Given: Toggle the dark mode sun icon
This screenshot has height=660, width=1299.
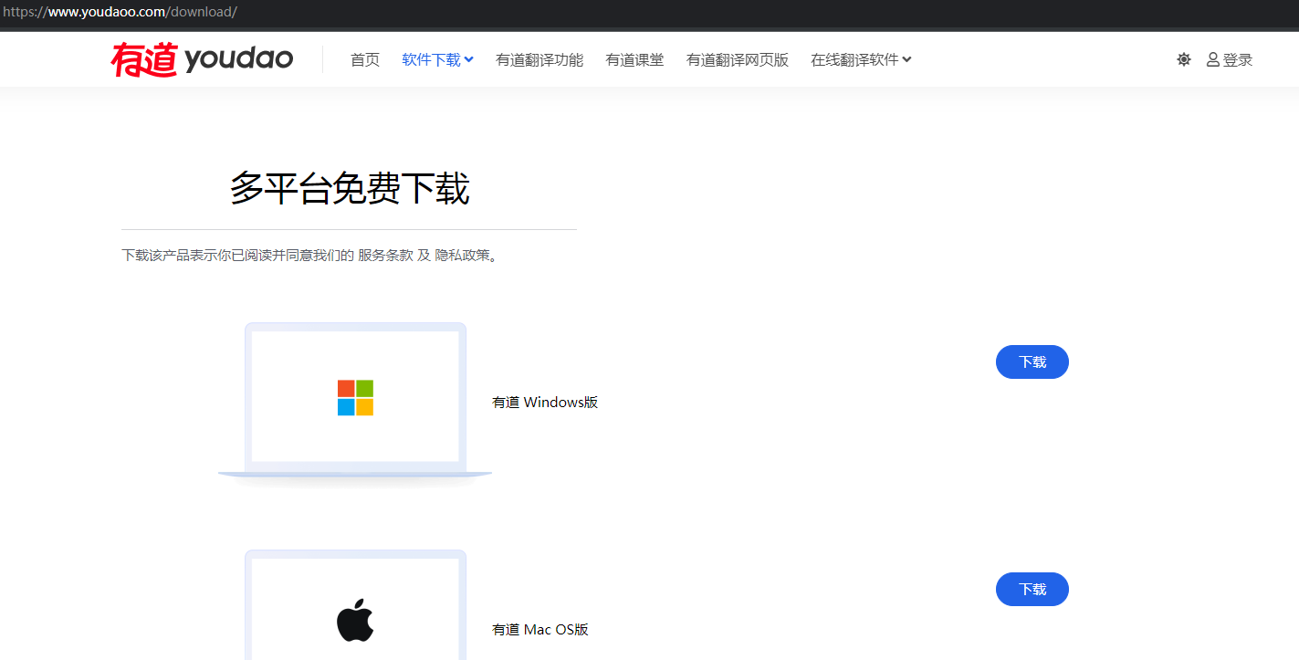Looking at the screenshot, I should click(x=1184, y=59).
